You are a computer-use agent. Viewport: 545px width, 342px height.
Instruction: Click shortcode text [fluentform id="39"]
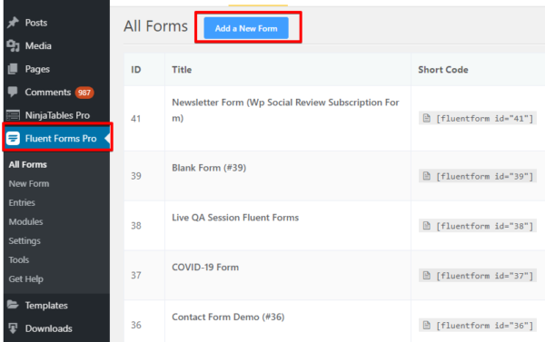484,176
